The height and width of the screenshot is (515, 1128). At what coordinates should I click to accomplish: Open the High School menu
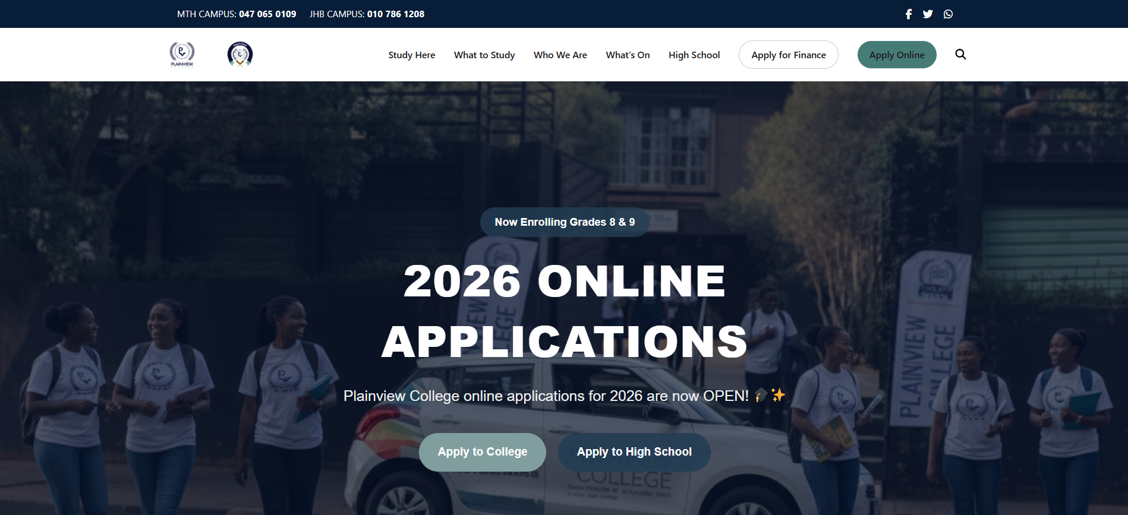click(694, 55)
